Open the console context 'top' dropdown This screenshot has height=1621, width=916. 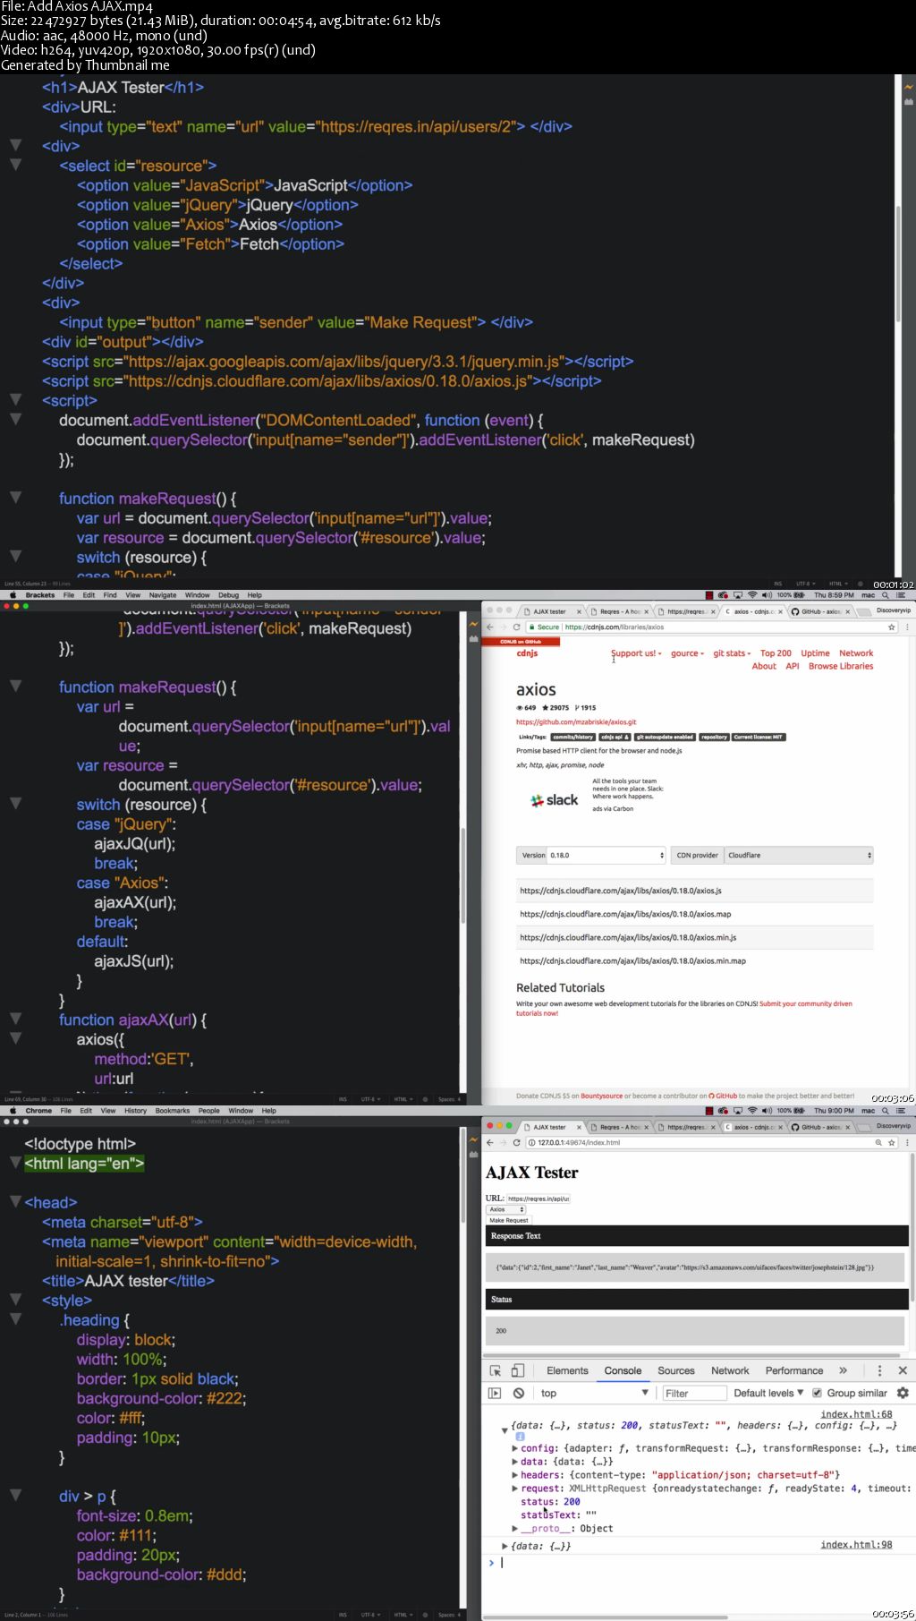point(593,1393)
